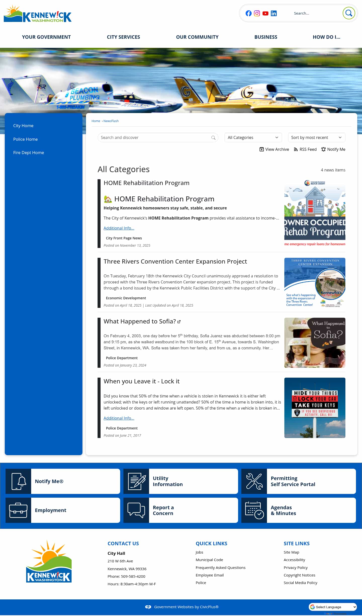Open the Municipal Code quick link
Screen dimensions: 362x616
tap(209, 560)
